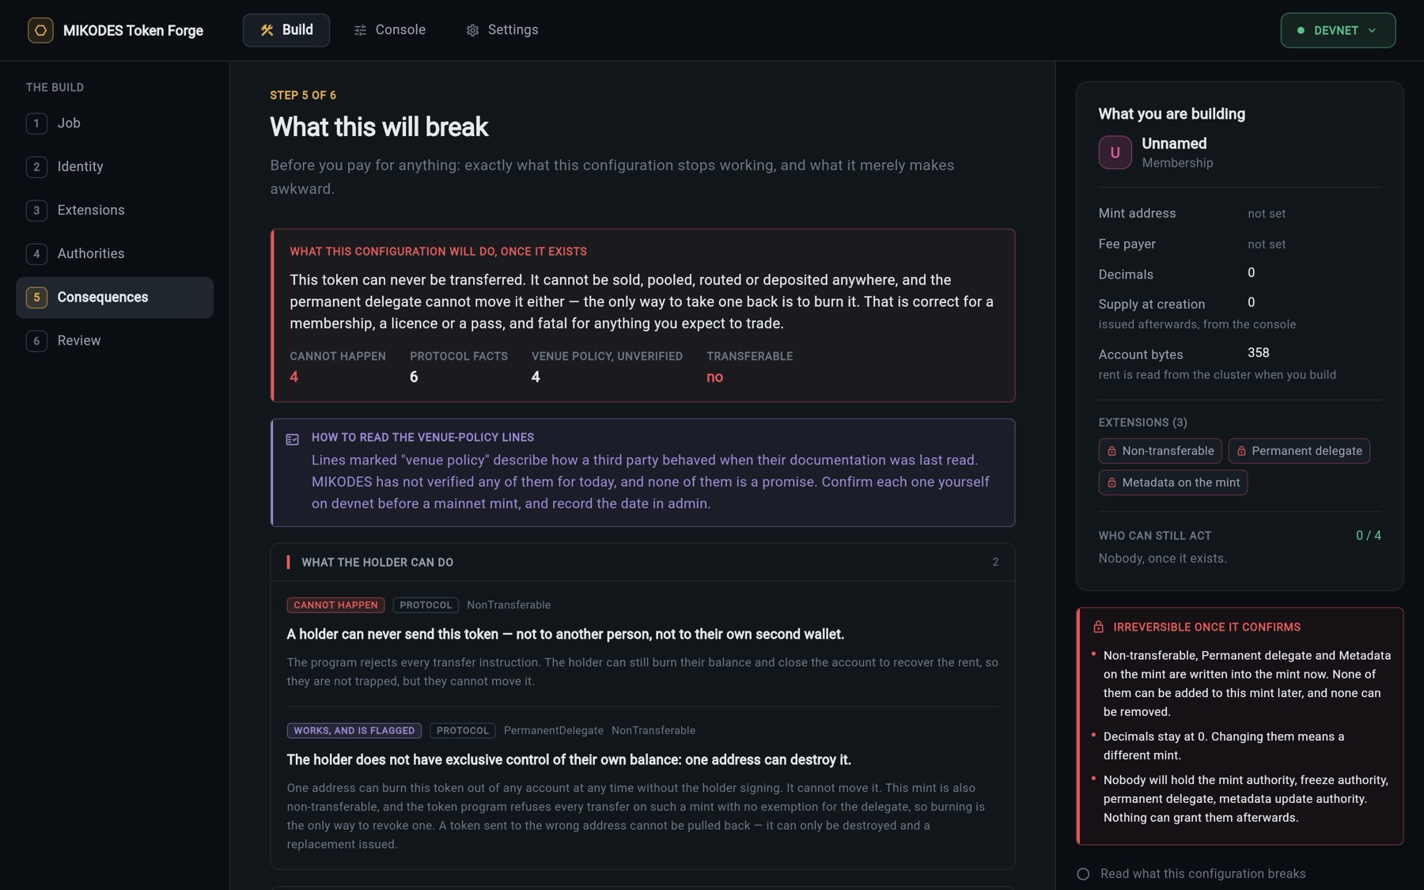Click 'not set' next to Mint address

(x=1267, y=214)
